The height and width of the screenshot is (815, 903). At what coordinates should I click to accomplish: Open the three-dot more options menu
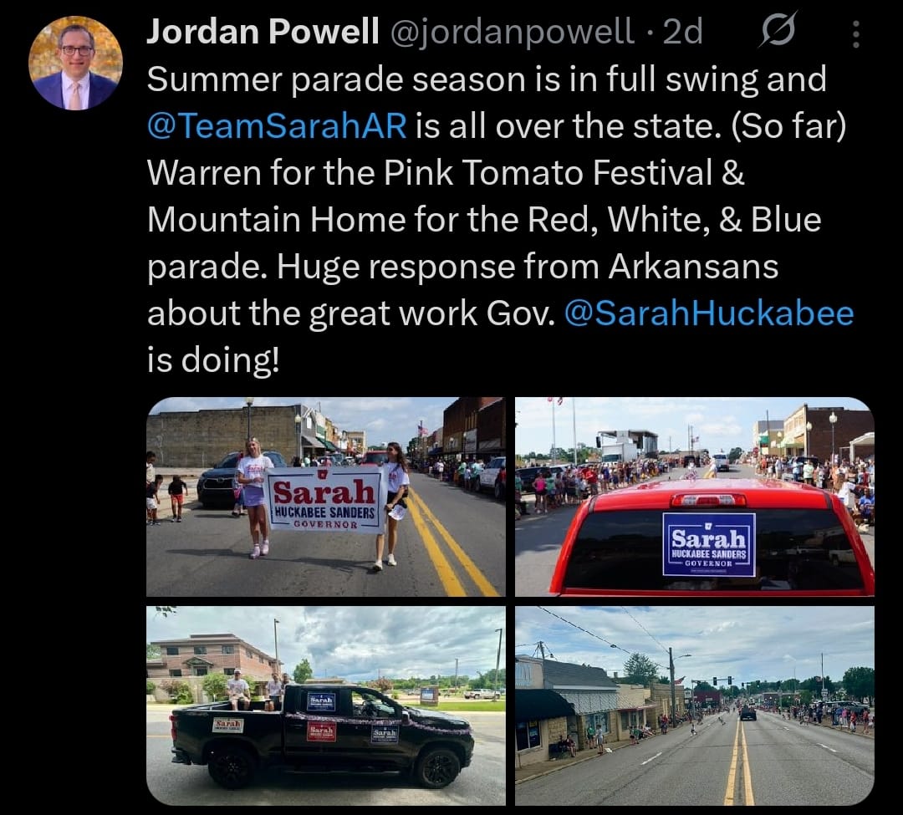pos(856,34)
